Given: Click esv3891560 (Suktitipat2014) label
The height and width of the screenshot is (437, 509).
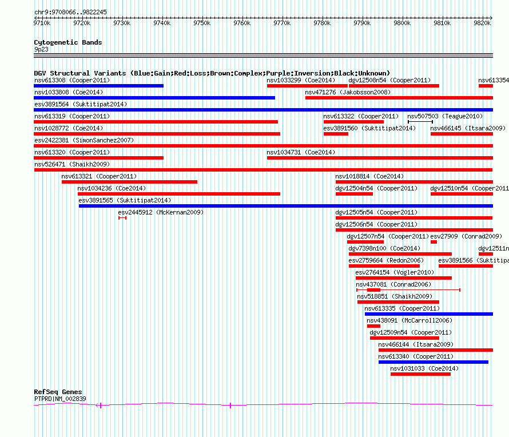Looking at the screenshot, I should (x=369, y=128).
